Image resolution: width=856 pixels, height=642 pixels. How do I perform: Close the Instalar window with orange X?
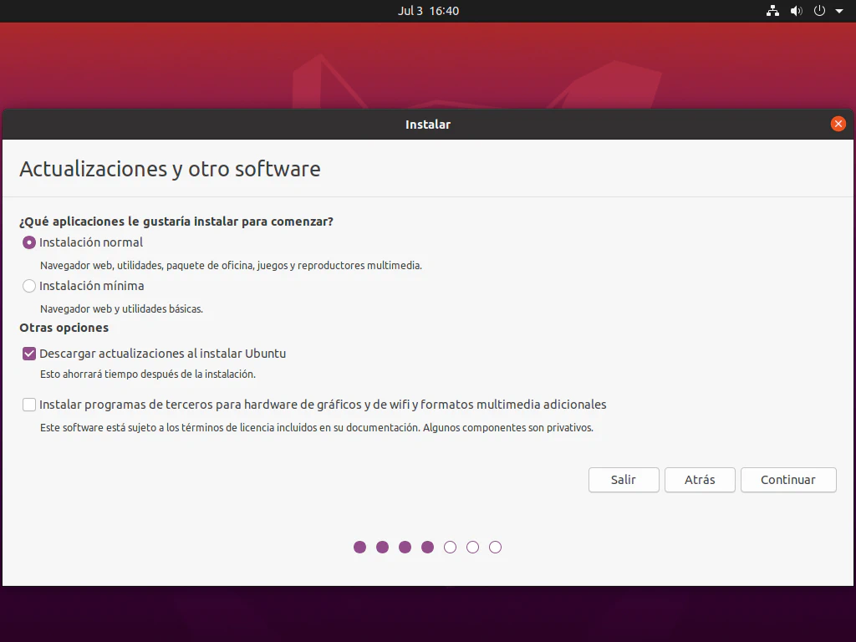tap(838, 124)
